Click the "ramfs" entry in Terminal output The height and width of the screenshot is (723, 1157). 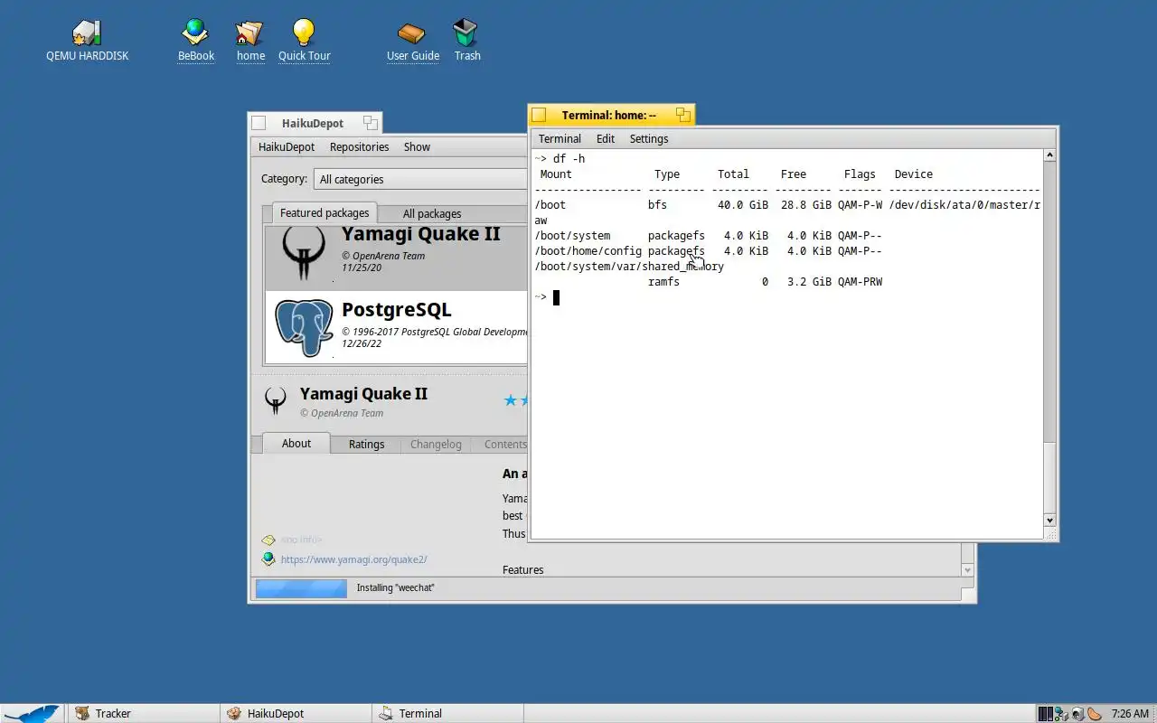pos(663,282)
